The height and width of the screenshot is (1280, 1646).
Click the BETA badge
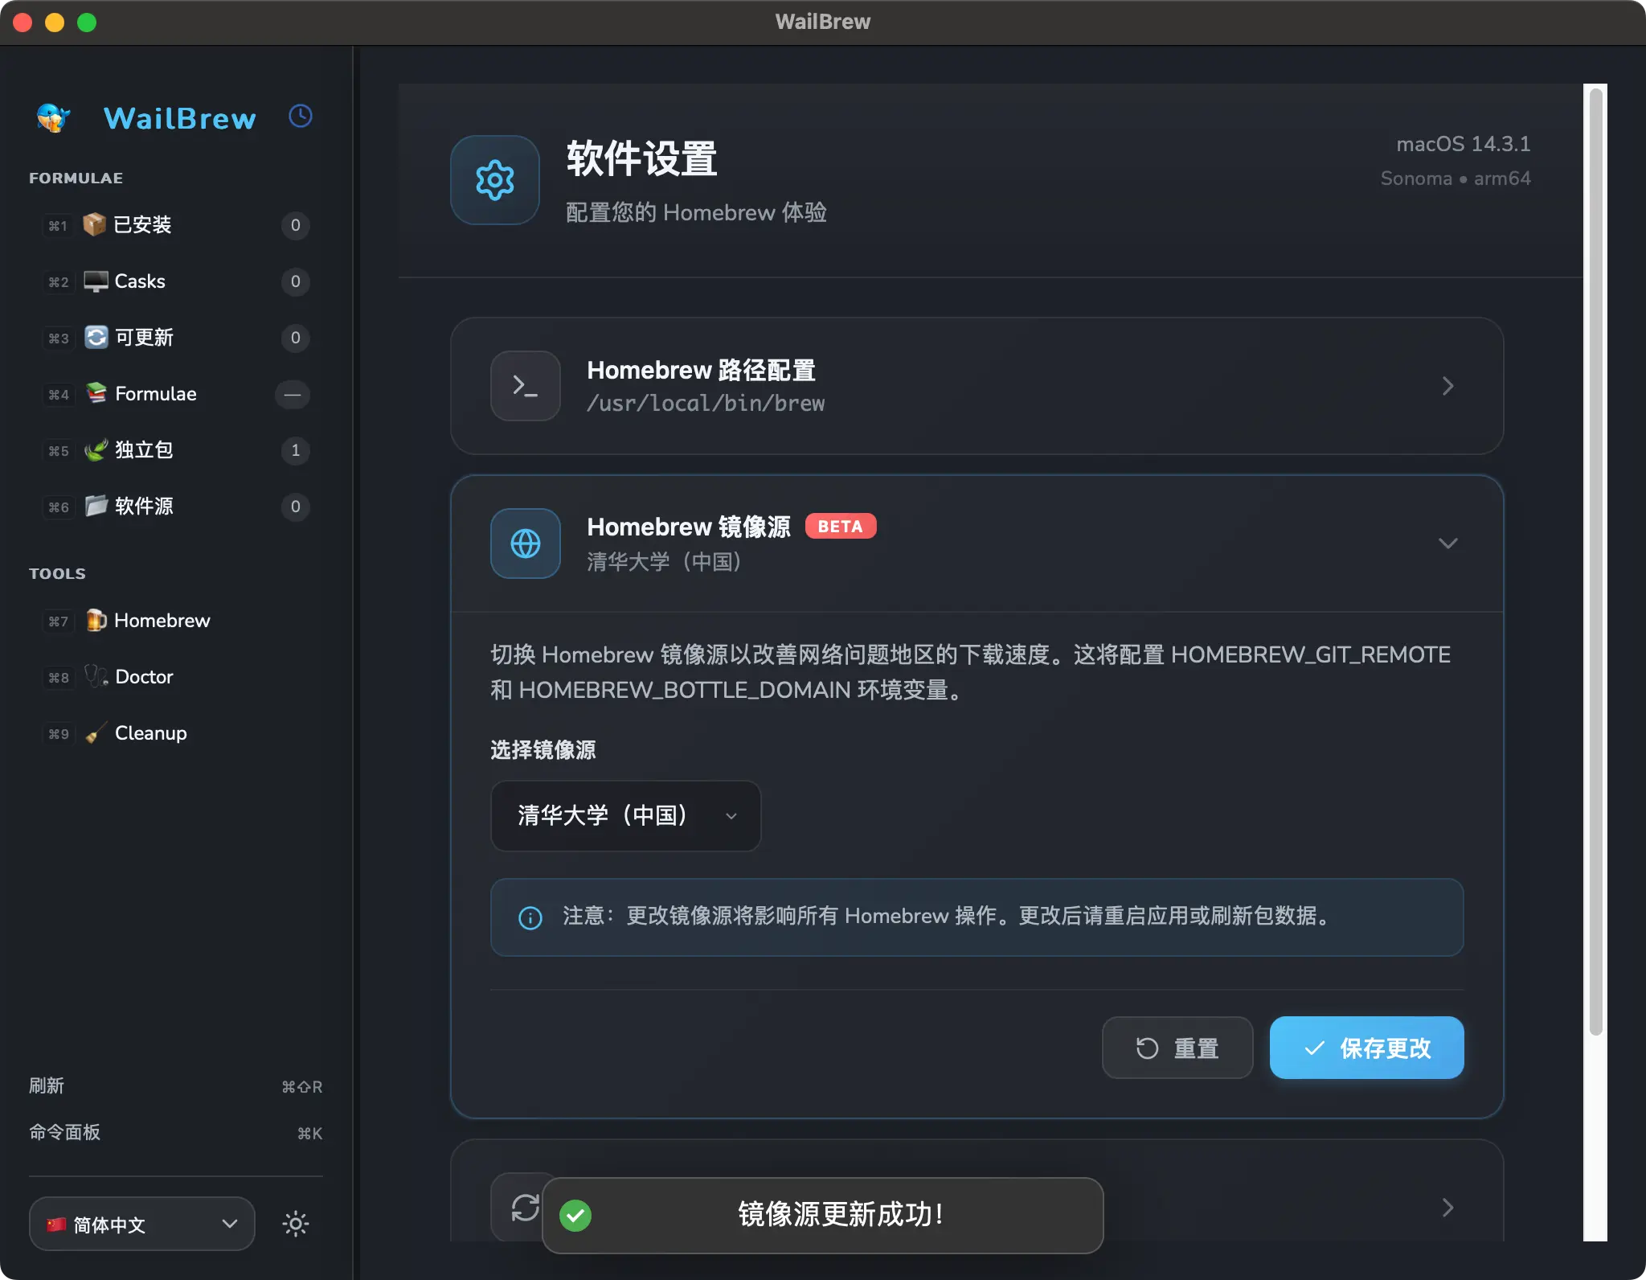(841, 527)
